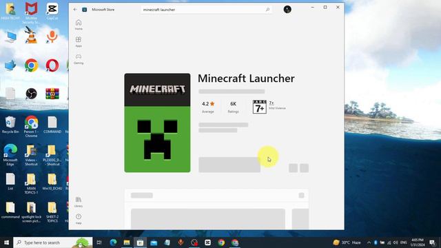Click the IARC 7+ rating badge

point(259,107)
